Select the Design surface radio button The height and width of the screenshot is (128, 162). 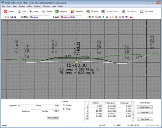click(x=64, y=109)
